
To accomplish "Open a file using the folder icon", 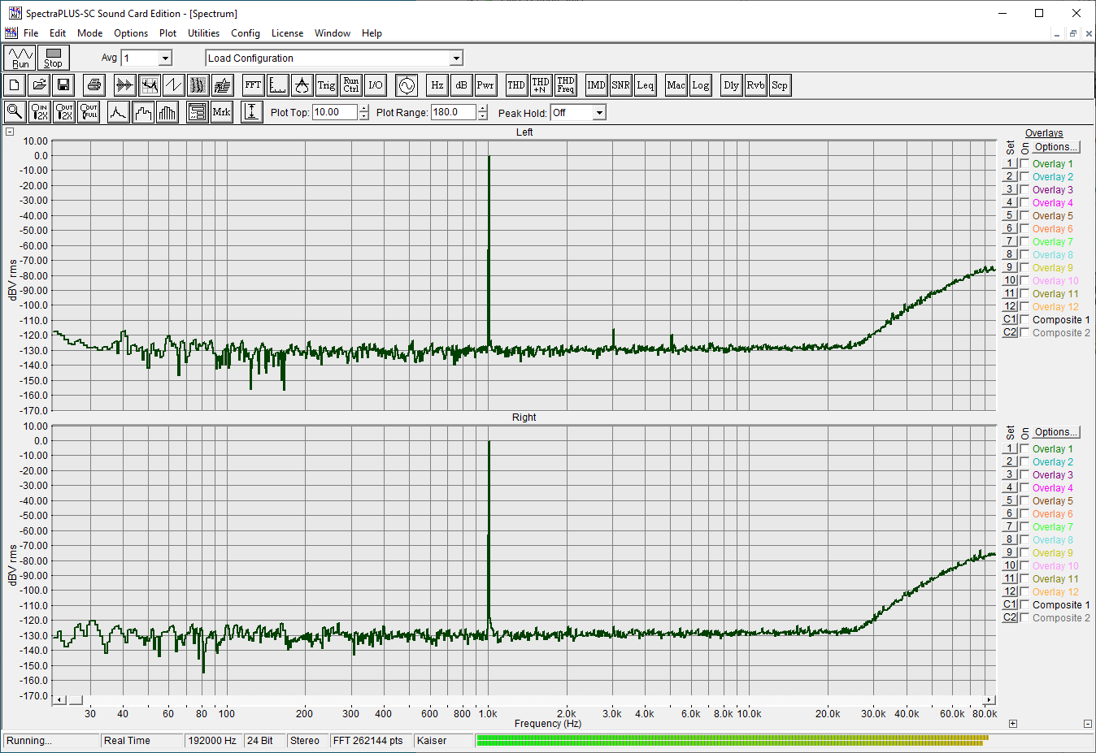I will point(39,85).
